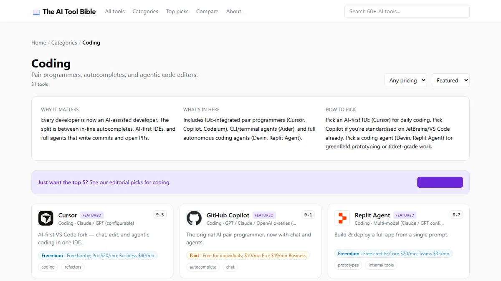Open the Categories breadcrumb link
This screenshot has height=281, width=501.
[64, 42]
